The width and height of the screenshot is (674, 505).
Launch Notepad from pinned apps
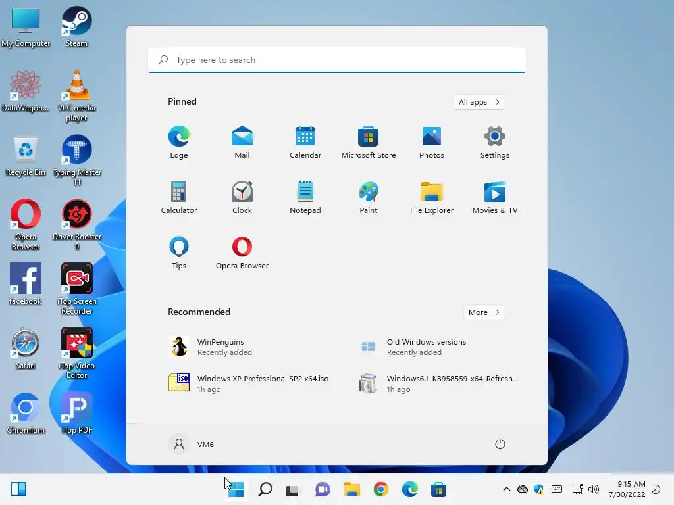point(305,197)
